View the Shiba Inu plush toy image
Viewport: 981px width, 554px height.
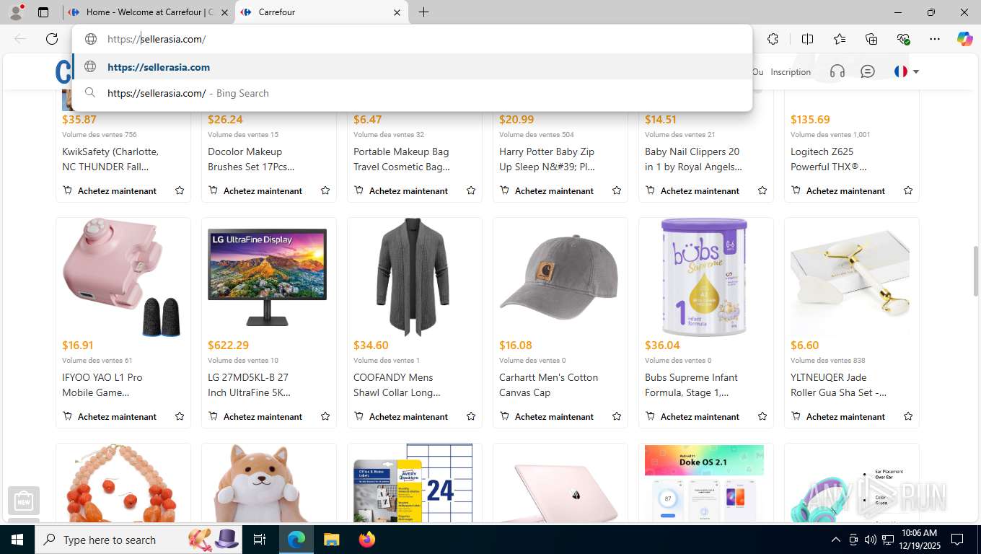pyautogui.click(x=268, y=483)
